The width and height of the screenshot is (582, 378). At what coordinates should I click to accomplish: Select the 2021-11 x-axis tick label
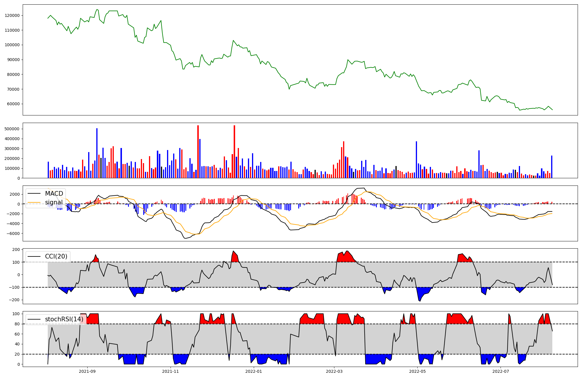click(170, 371)
